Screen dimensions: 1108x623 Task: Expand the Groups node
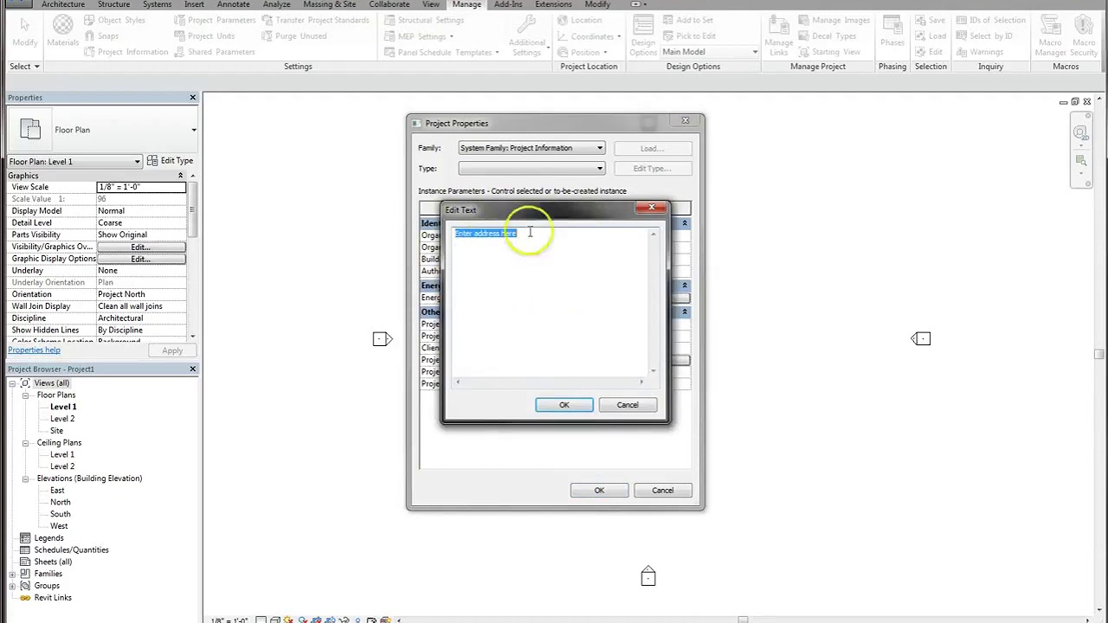point(13,586)
